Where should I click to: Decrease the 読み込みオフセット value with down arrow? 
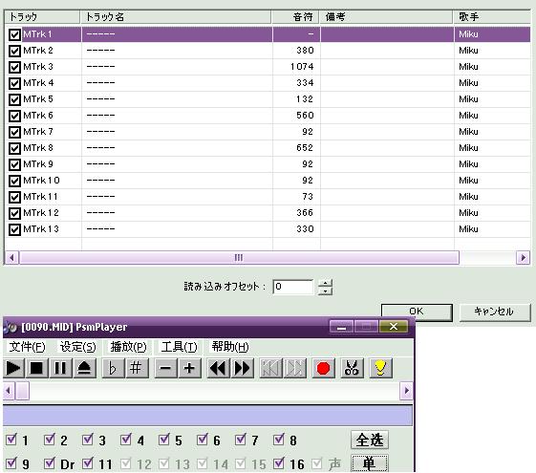pos(326,291)
